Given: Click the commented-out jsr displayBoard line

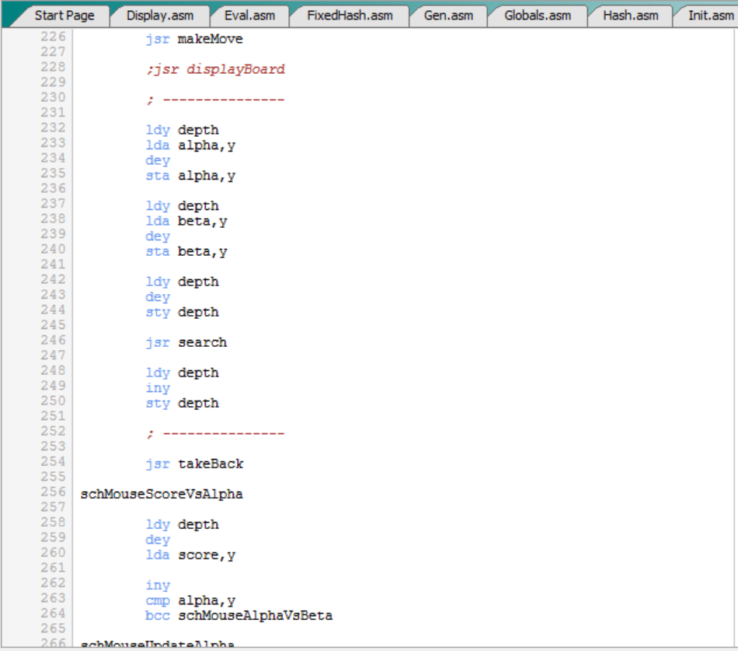Looking at the screenshot, I should [215, 69].
